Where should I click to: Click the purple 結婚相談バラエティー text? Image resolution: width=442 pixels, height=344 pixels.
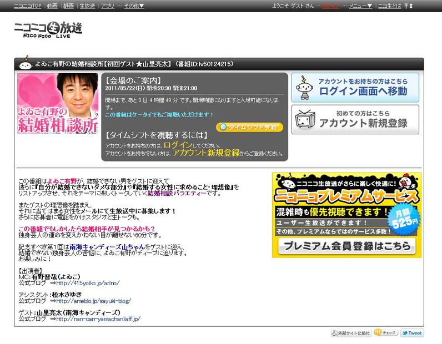(177, 193)
